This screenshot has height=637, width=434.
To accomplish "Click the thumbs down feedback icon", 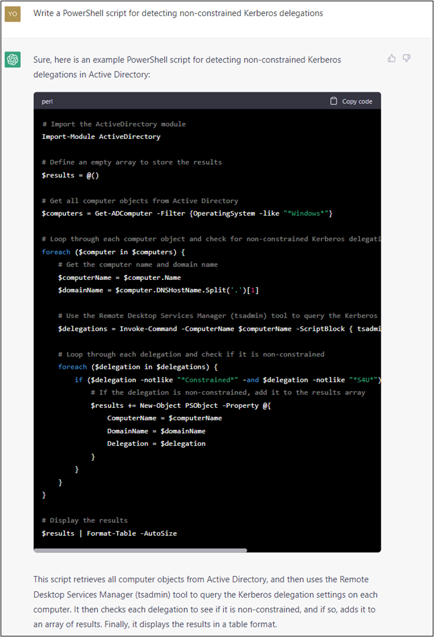I will [x=406, y=59].
